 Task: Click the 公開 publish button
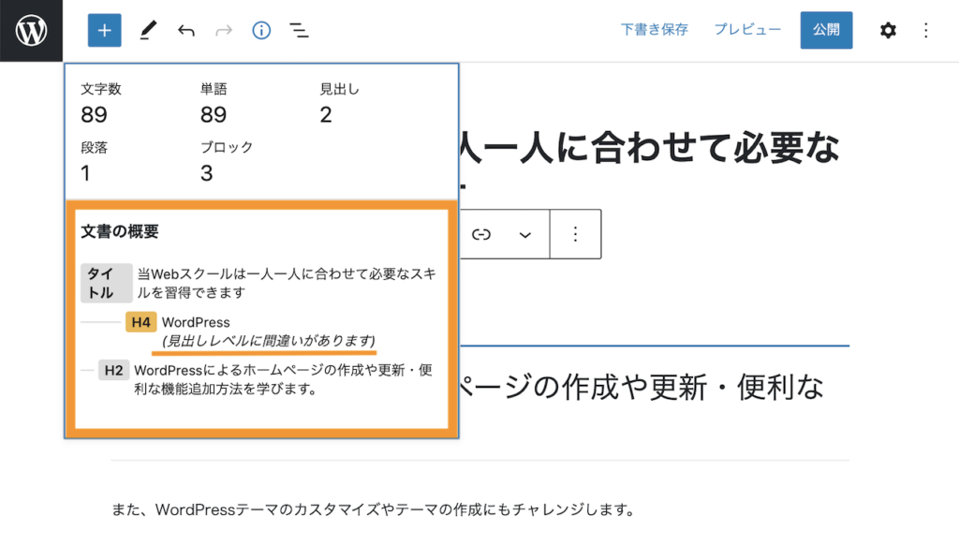tap(826, 30)
